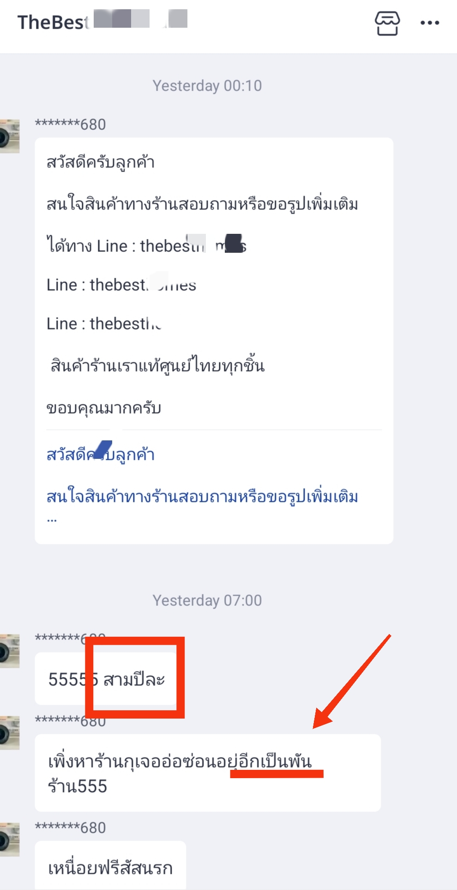Tap the username above the เหนื่อยฟรีสัสนรก bubble
The image size is (457, 890).
click(x=70, y=828)
